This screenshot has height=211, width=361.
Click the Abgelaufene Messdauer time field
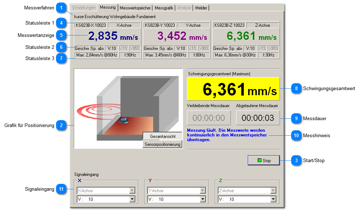click(x=258, y=118)
